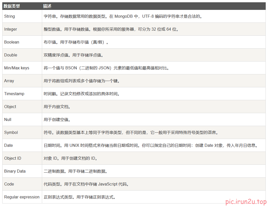Click the Double data type cell
Screen dimensions: 267x206
[11, 55]
